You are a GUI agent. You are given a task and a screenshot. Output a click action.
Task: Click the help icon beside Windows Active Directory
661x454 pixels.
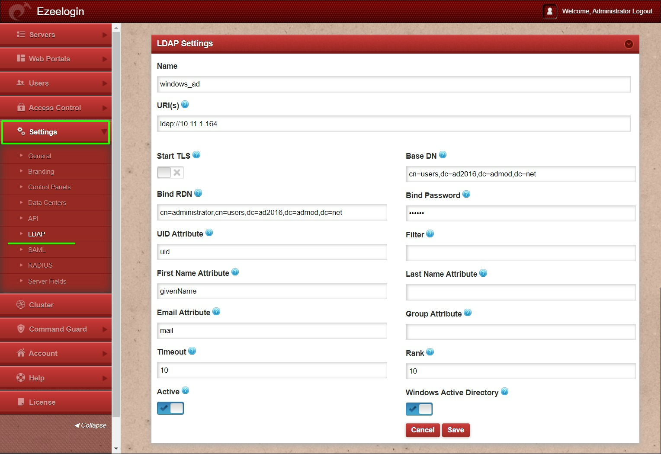tap(504, 392)
